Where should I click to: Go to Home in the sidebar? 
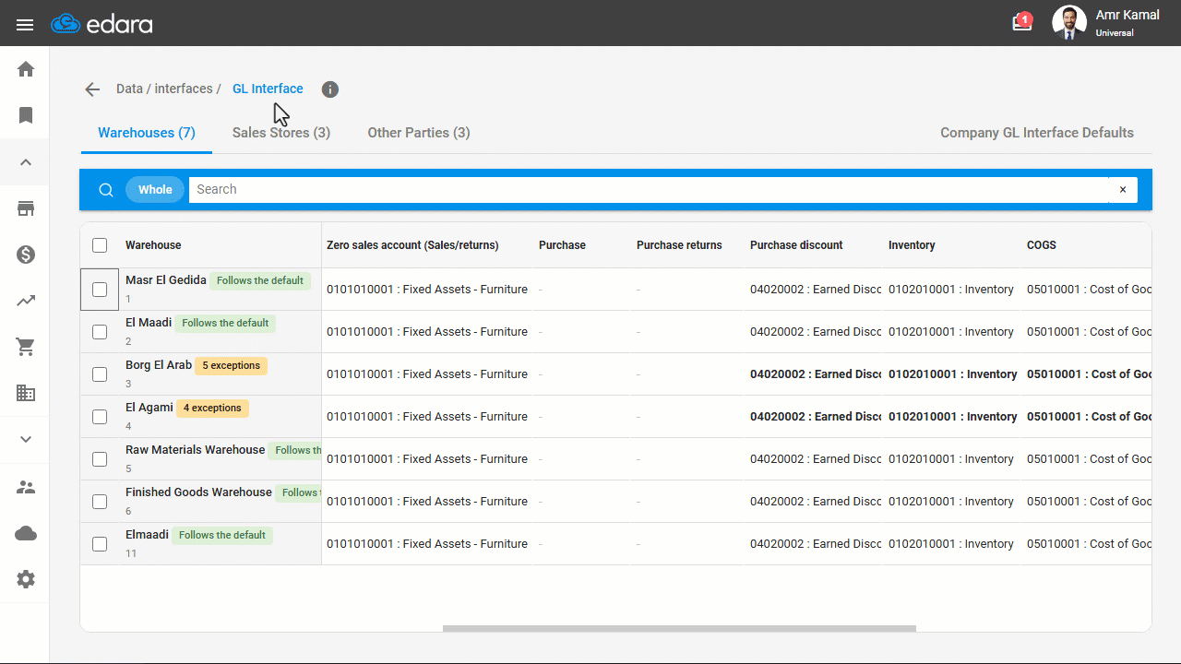pos(26,69)
